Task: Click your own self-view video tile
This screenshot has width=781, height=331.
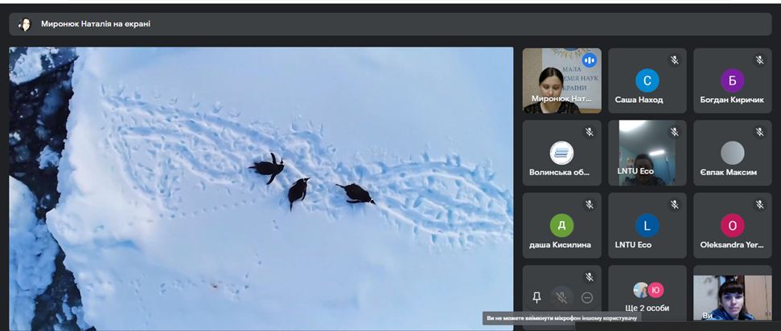Action: click(731, 297)
